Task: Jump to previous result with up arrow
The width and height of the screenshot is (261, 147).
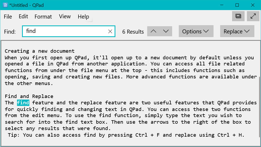Action: [x=153, y=31]
